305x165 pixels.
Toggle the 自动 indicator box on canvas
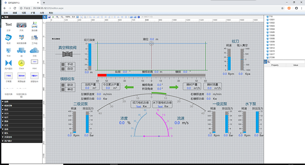[x=63, y=69]
